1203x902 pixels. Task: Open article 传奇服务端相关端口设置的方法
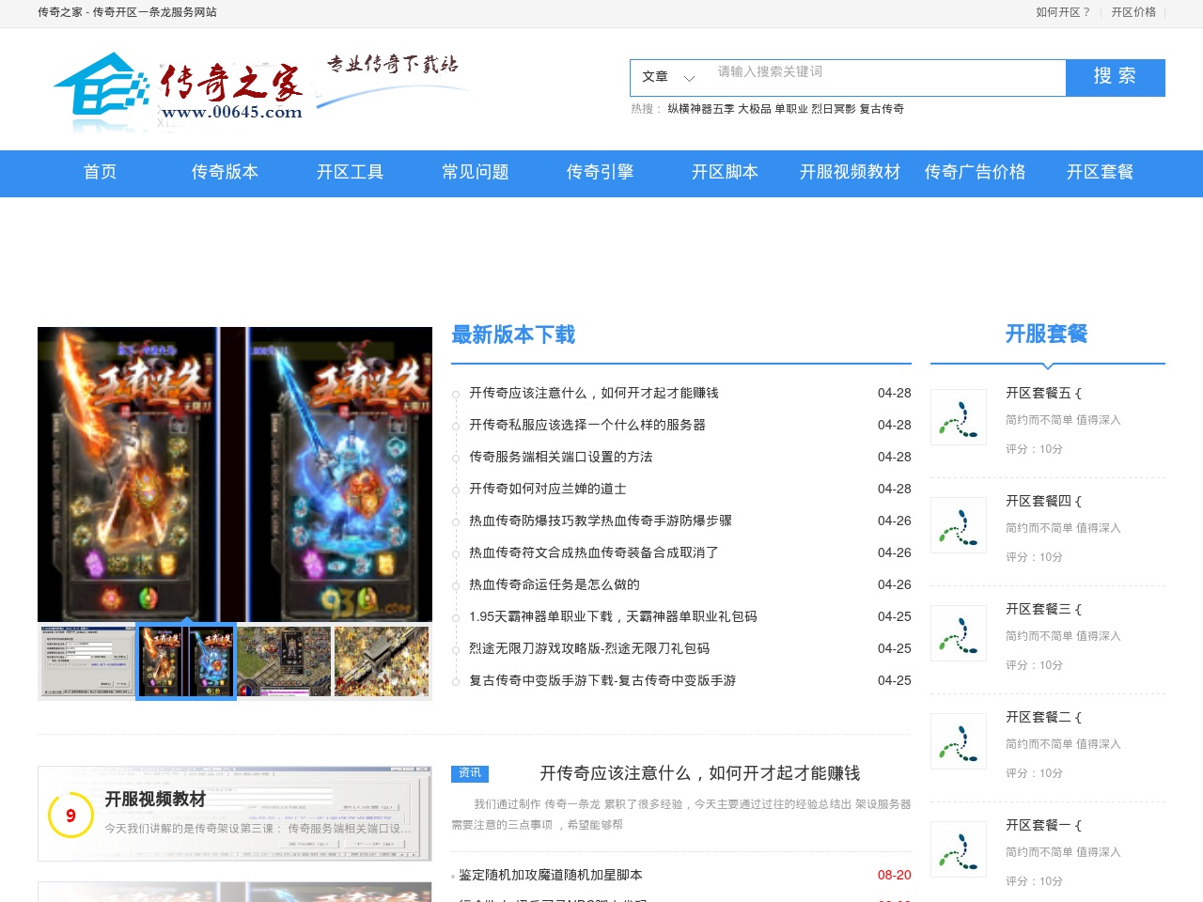pyautogui.click(x=561, y=458)
